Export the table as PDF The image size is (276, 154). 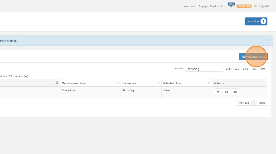click(x=254, y=69)
